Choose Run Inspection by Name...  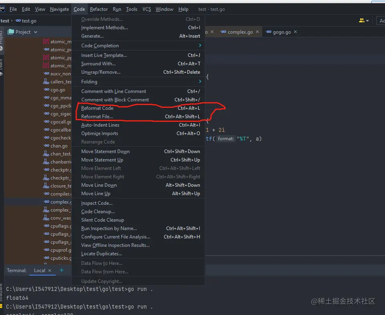138,228
